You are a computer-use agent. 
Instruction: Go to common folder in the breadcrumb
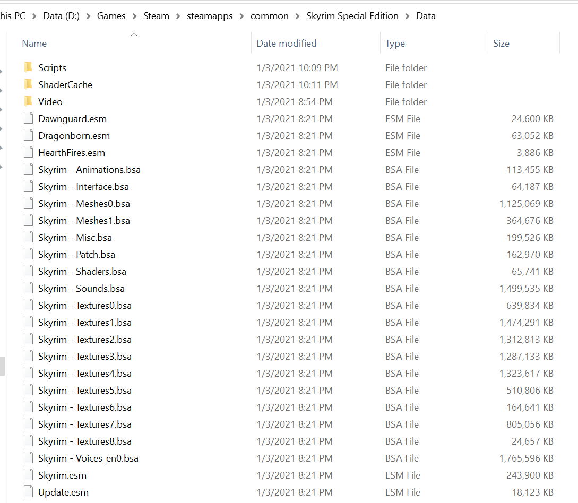pyautogui.click(x=270, y=16)
